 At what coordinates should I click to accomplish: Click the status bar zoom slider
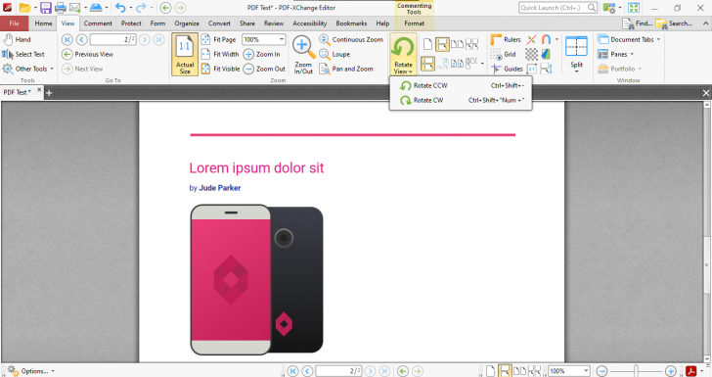(x=636, y=371)
